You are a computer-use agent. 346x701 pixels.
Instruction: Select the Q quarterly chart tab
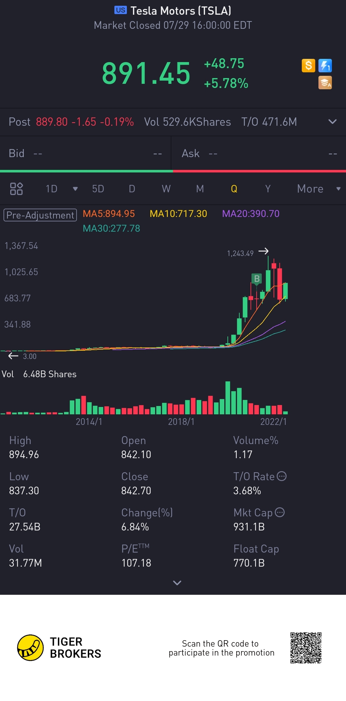point(234,189)
